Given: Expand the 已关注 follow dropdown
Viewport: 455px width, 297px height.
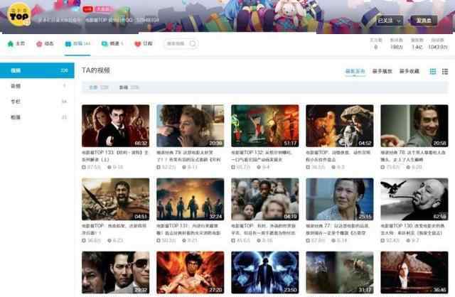Looking at the screenshot, I should [390, 21].
